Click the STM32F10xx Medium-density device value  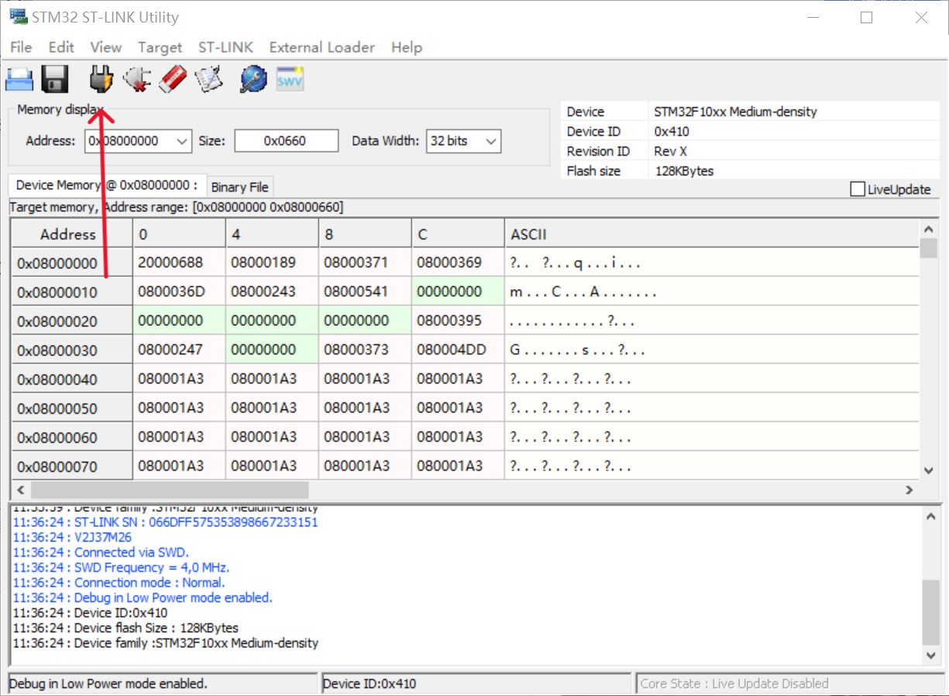pos(735,112)
